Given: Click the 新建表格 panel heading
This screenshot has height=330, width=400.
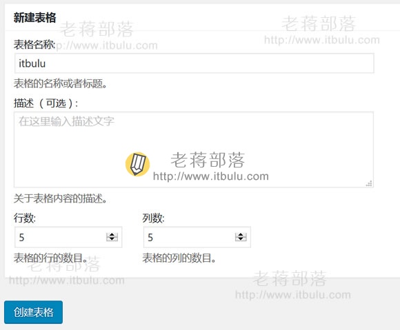Looking at the screenshot, I should (34, 18).
